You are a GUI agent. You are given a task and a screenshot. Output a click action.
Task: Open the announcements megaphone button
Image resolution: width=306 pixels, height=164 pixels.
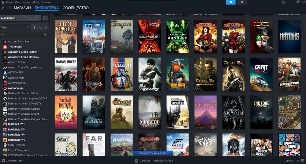pos(231,2)
